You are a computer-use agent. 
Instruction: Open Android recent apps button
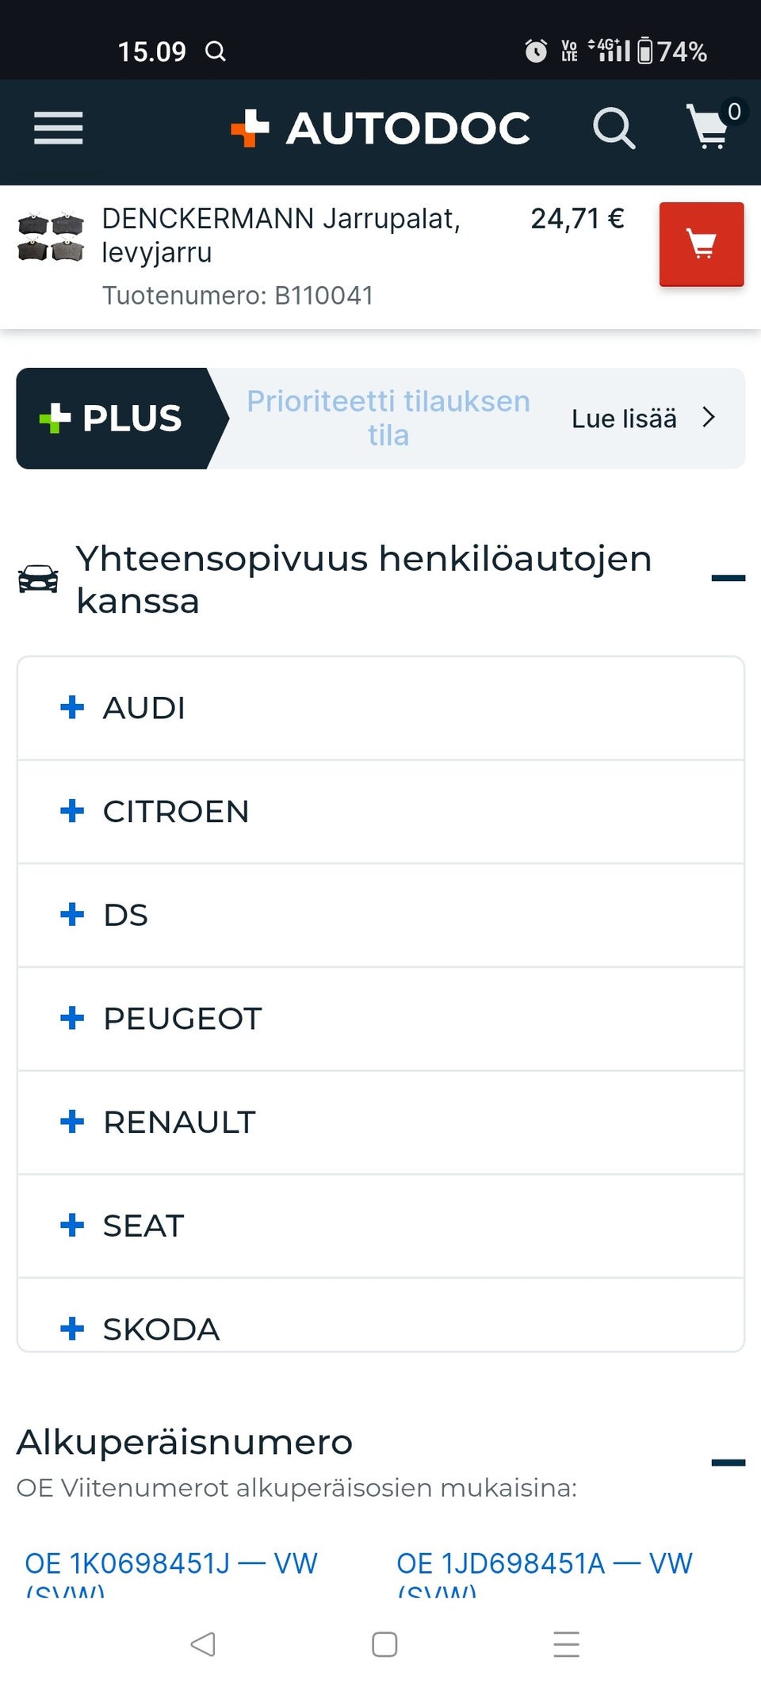(566, 1644)
